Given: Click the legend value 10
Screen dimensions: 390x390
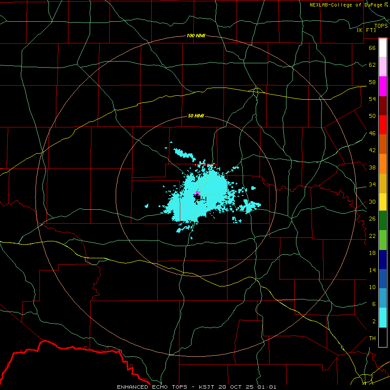Looking at the screenshot, I should coord(372,287).
